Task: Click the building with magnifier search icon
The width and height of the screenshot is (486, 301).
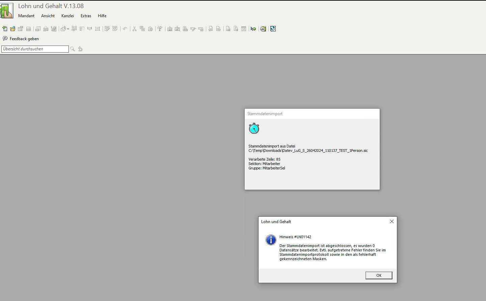Action: 177,29
